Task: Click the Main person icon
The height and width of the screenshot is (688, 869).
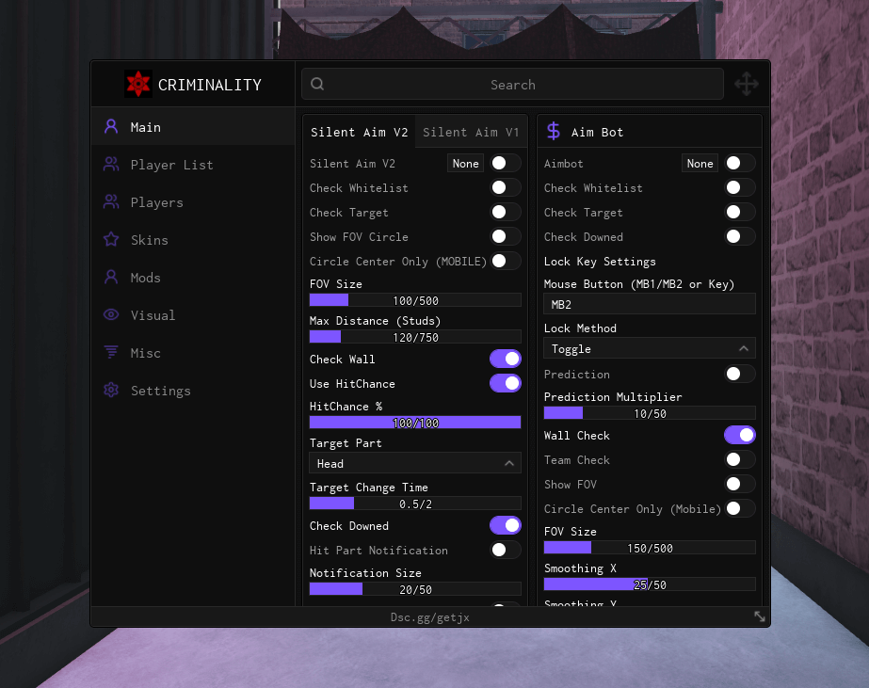Action: [111, 127]
